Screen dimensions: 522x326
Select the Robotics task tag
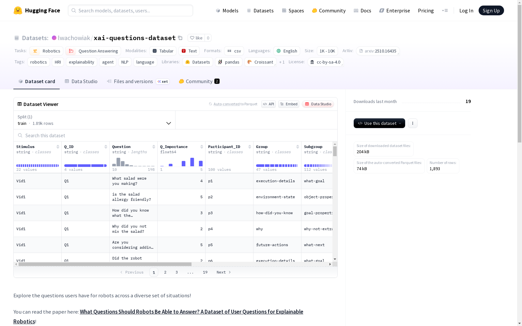(46, 51)
